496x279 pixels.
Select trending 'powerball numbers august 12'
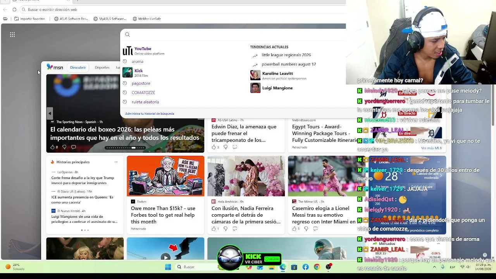point(289,64)
